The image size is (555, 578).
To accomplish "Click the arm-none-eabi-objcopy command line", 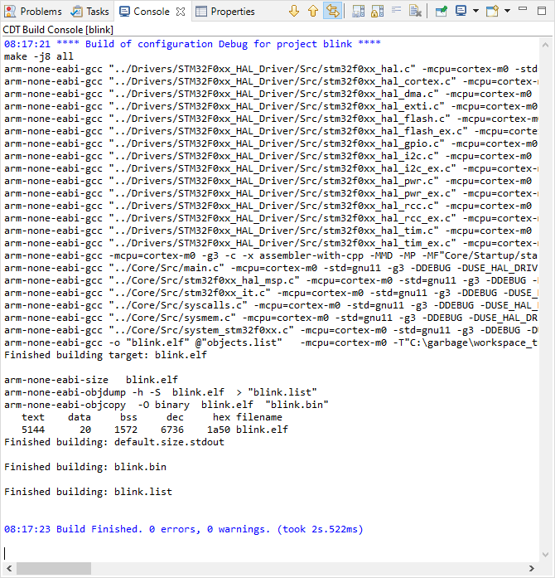I will coord(166,405).
